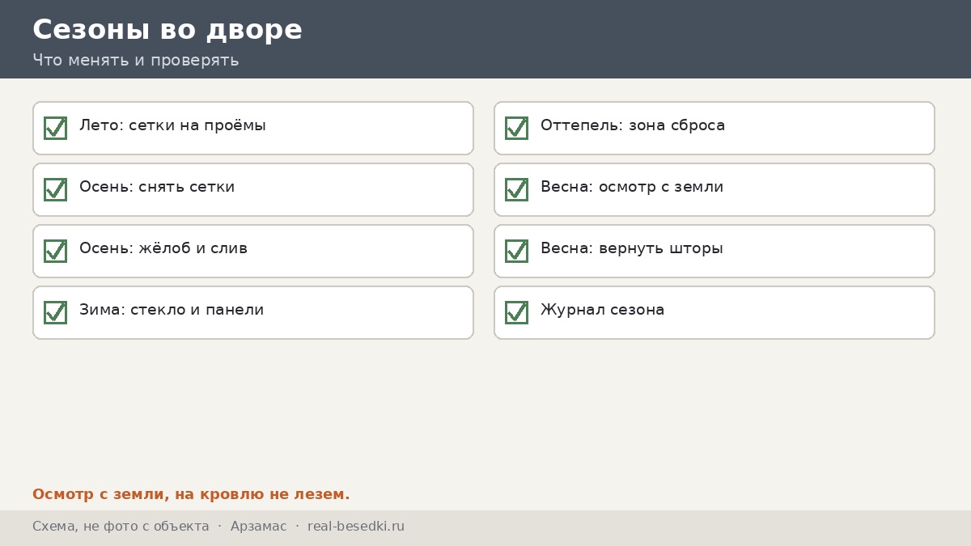
Task: Click the footer text Схема, не фото с объекта
Action: click(x=121, y=527)
